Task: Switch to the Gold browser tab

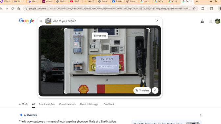Action: coord(89,1)
